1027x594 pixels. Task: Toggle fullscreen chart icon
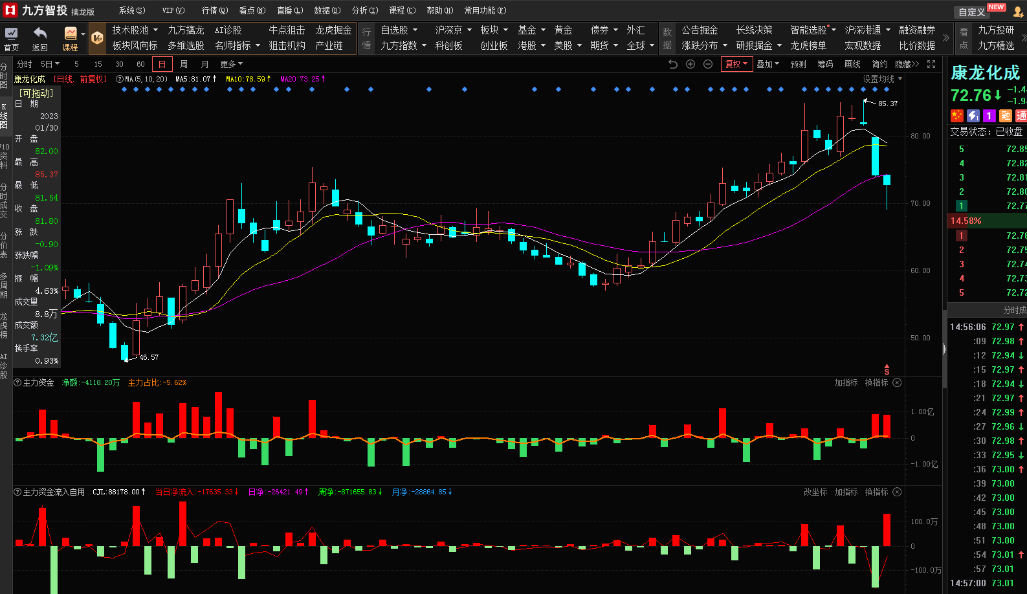click(x=931, y=64)
